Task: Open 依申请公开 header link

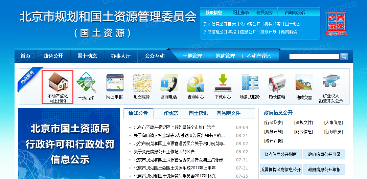Action: (250, 24)
